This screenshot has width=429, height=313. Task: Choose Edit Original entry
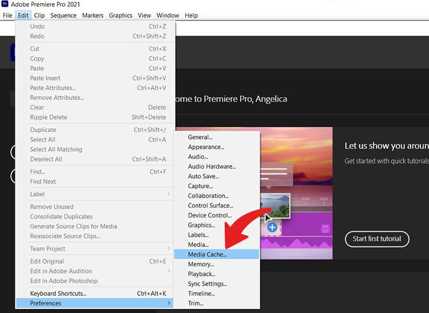point(95,261)
